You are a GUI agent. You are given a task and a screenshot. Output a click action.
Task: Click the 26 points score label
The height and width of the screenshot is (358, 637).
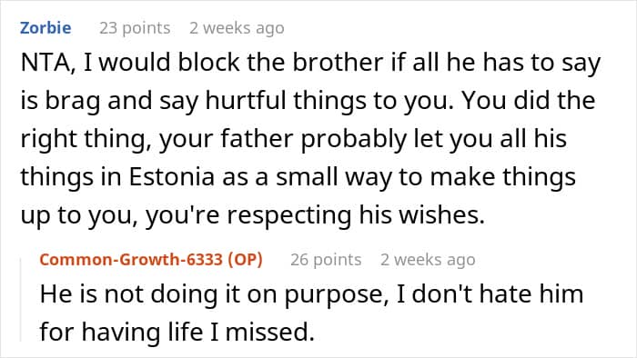326,260
